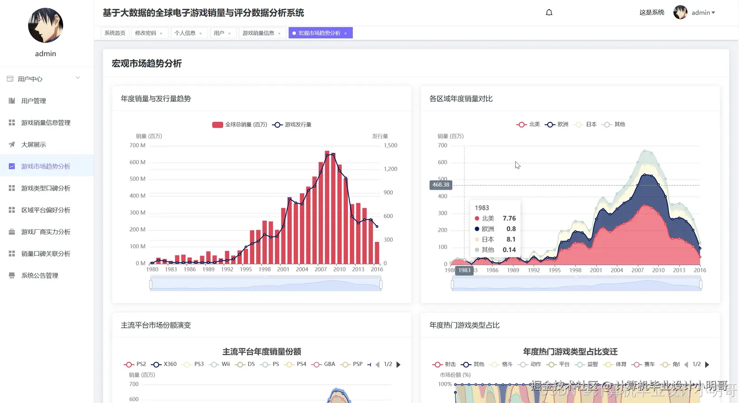Close the 游戏销量信息 tab
Screen dimensions: 739x403
[279, 33]
